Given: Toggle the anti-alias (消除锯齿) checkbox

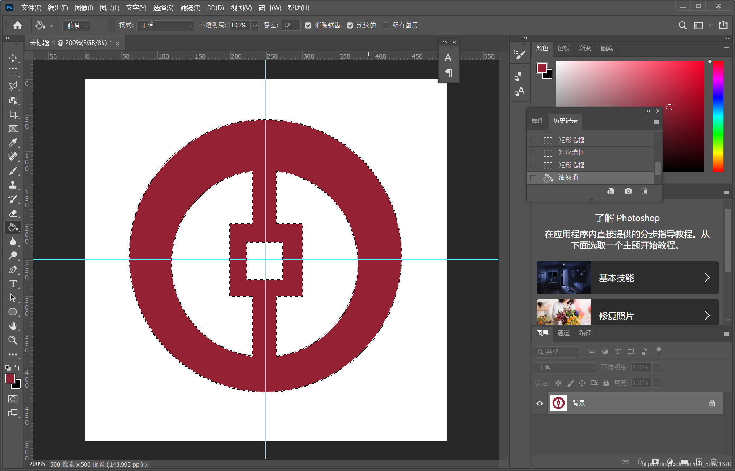Looking at the screenshot, I should click(308, 25).
